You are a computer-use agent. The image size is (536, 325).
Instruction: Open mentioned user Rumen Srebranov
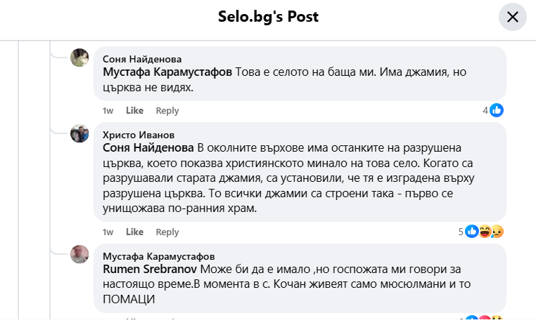[150, 270]
